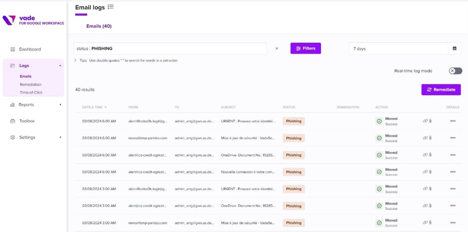Screen dimensions: 468x232
Task: Click the Filters button
Action: coord(306,48)
